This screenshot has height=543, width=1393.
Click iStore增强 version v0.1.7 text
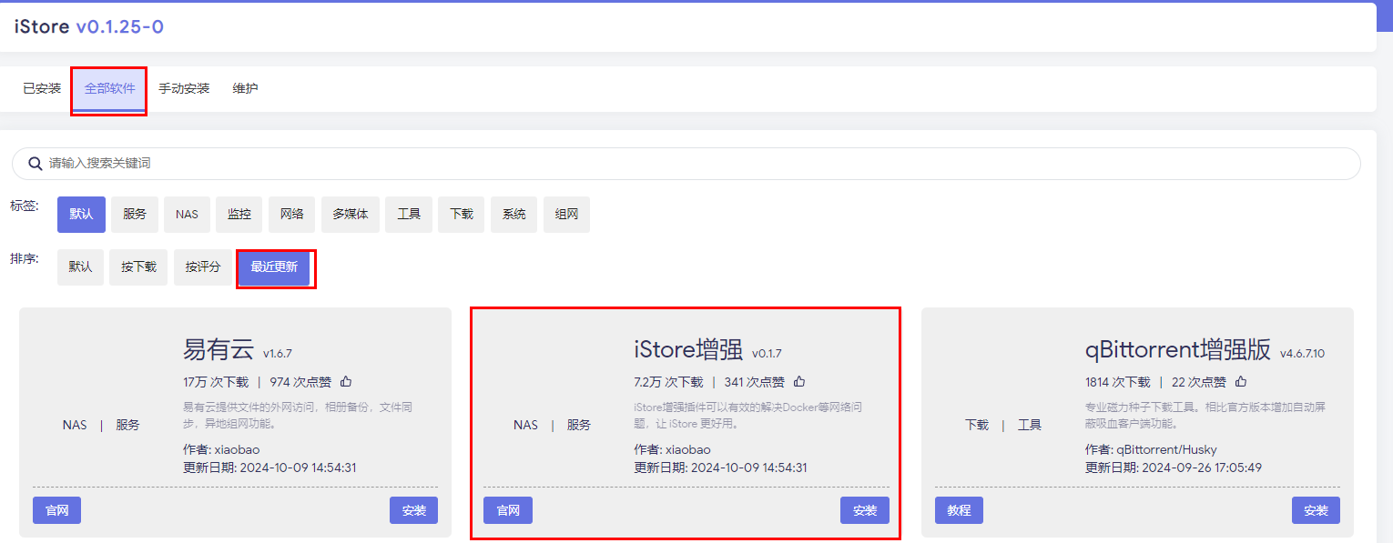[x=767, y=354]
